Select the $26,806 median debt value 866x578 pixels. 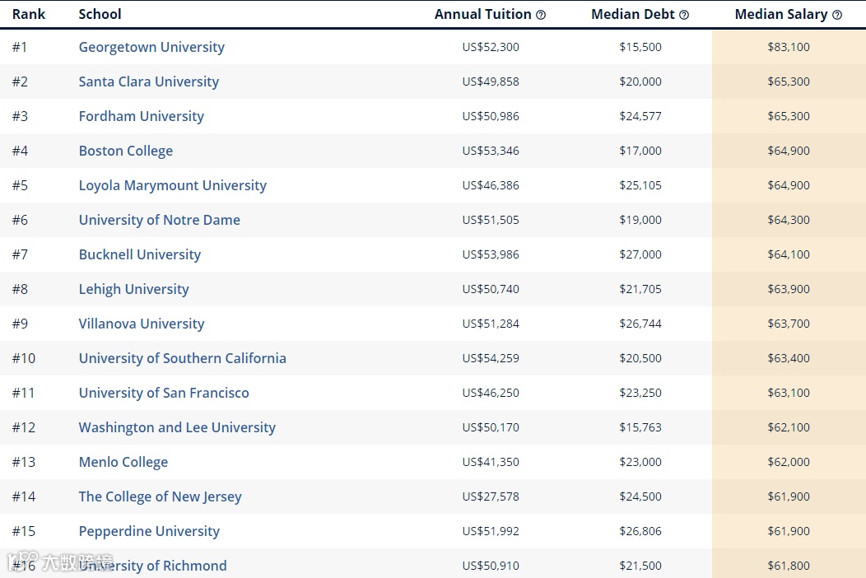tap(640, 531)
